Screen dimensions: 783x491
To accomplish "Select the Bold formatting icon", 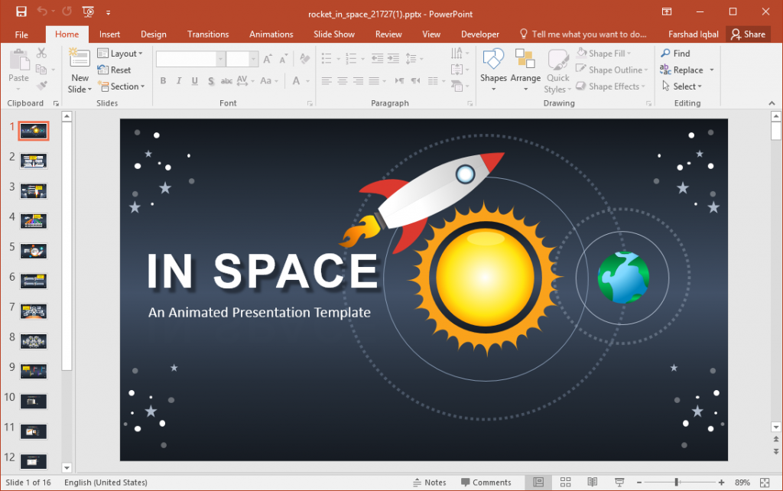I will point(163,80).
